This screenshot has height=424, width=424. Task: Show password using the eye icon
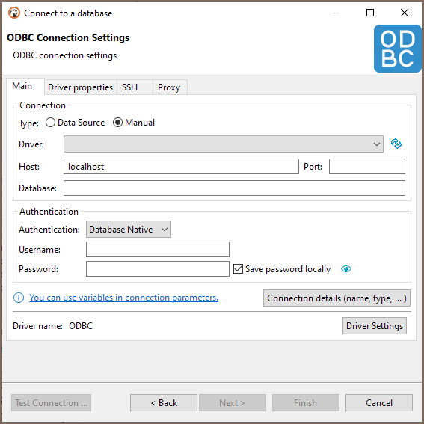point(345,269)
